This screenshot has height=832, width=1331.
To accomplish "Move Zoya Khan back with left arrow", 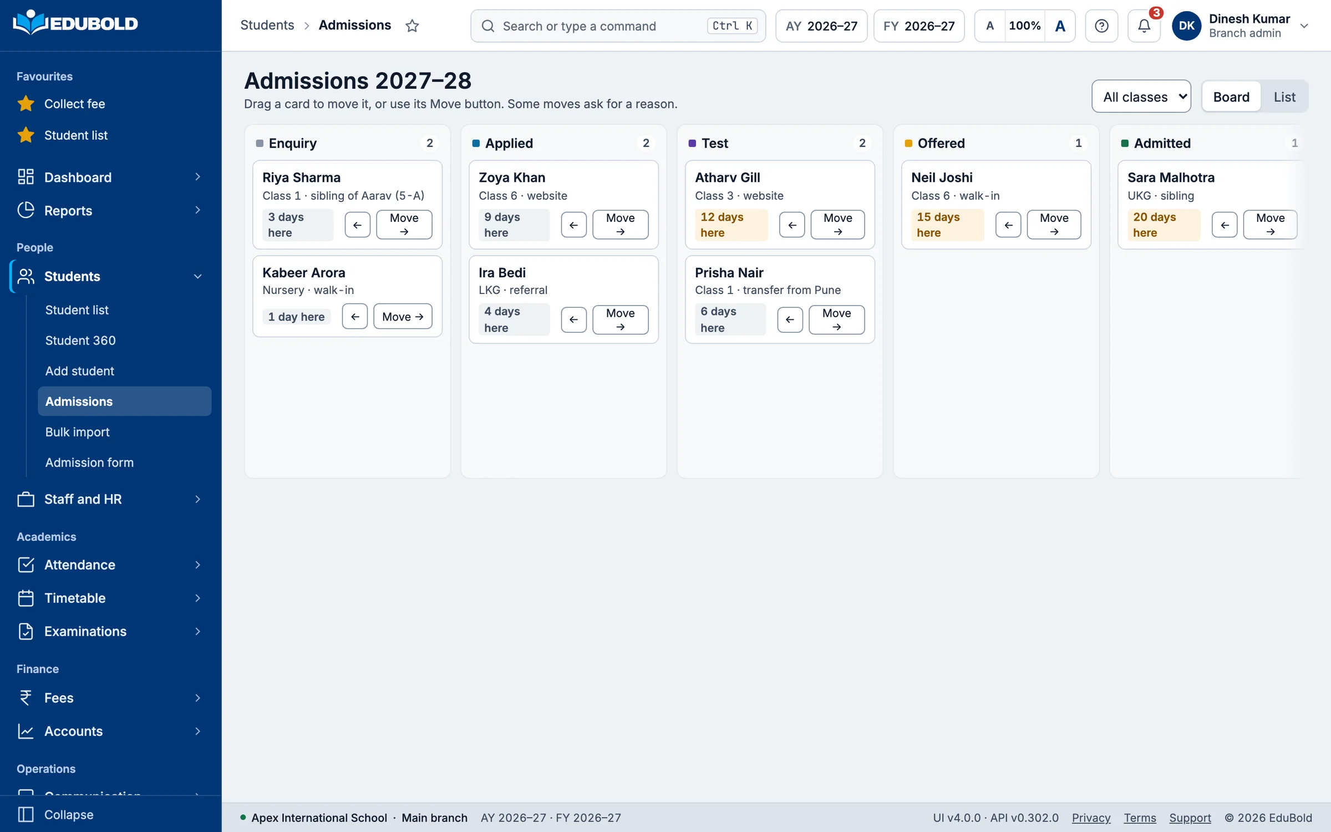I will [x=573, y=225].
